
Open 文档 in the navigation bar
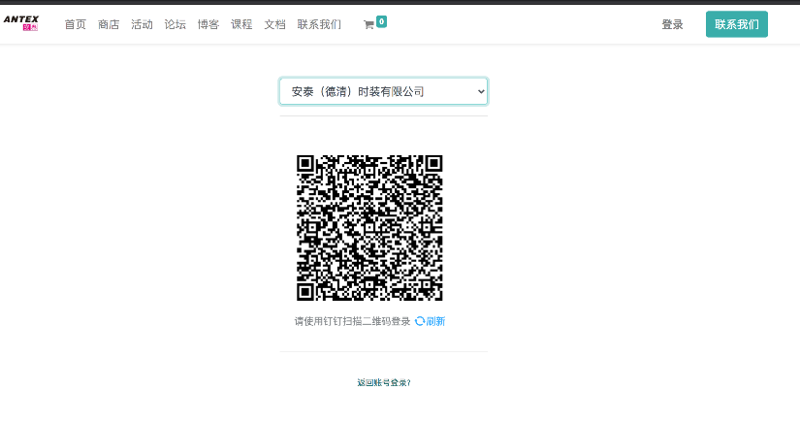click(274, 25)
